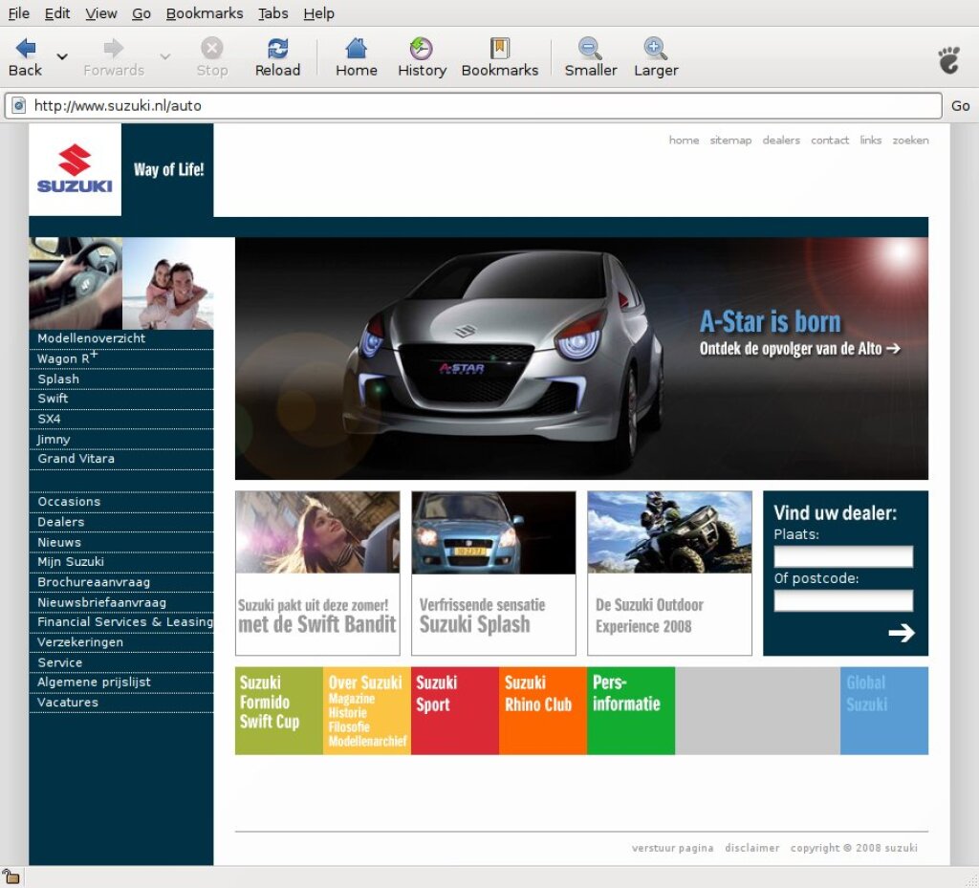Focus the Of postcode input field
This screenshot has height=888, width=979.
tap(843, 600)
